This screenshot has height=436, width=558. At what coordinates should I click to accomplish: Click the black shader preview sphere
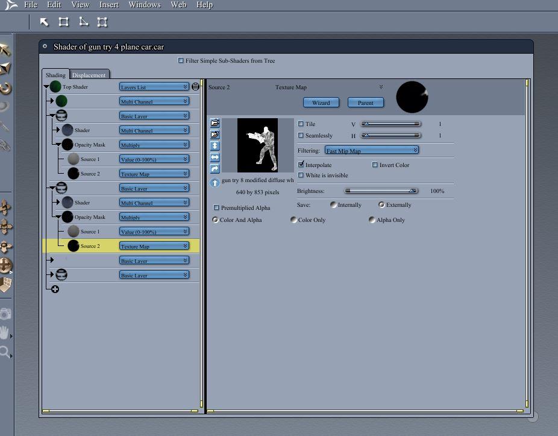pyautogui.click(x=412, y=97)
